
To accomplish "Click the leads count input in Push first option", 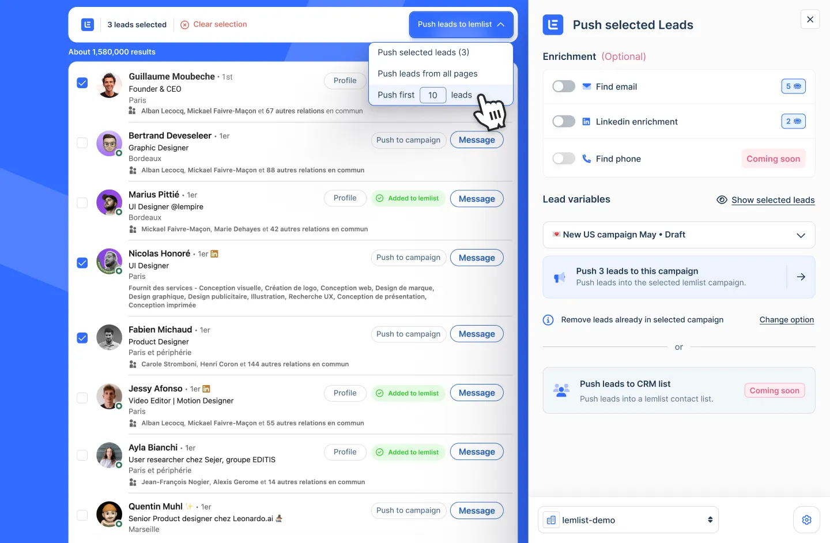I will (433, 95).
